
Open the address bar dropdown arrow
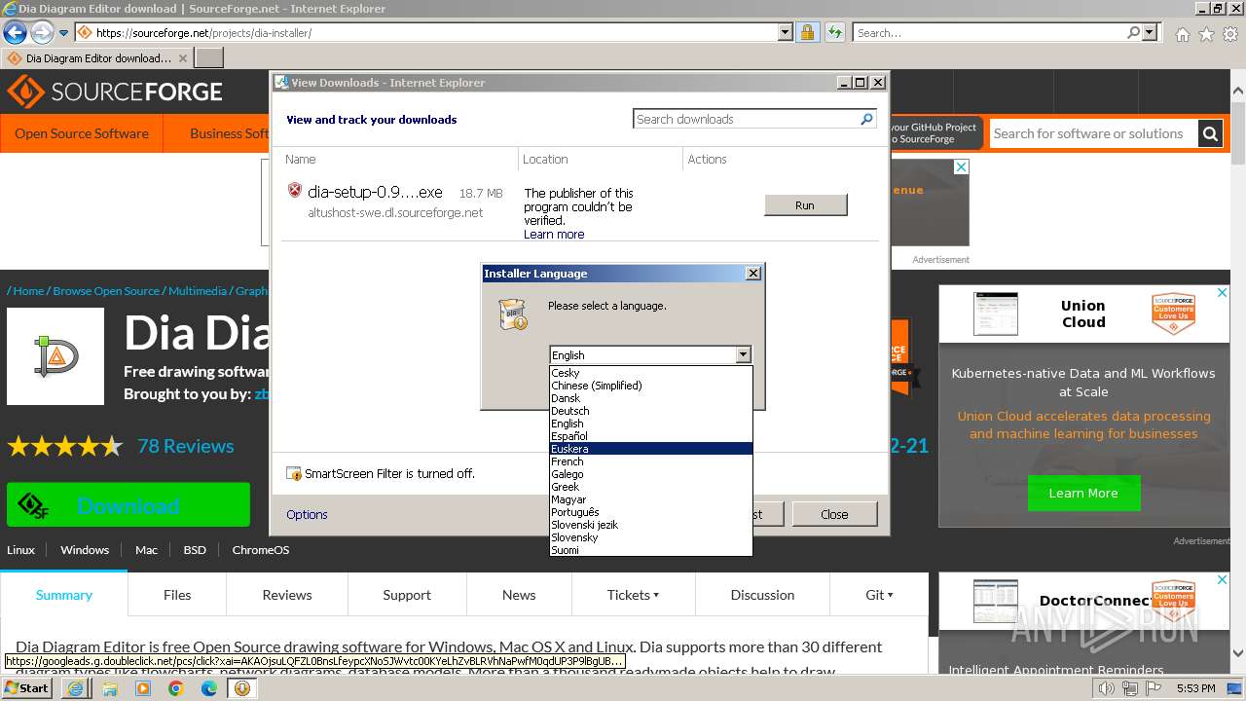point(786,32)
